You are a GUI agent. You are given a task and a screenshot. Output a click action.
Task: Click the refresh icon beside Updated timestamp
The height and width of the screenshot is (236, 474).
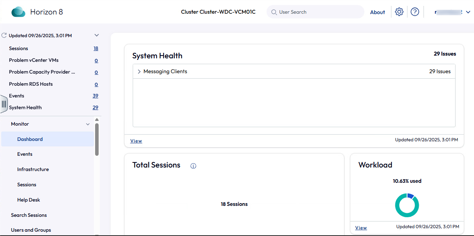tap(4, 36)
